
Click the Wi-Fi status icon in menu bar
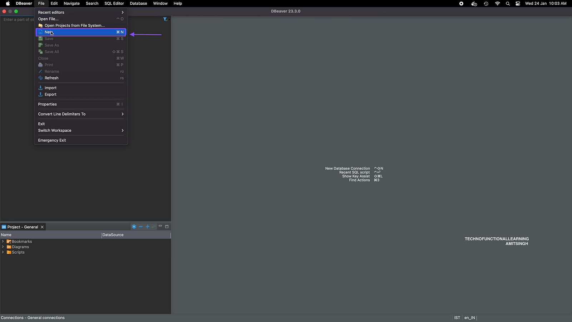(x=497, y=4)
